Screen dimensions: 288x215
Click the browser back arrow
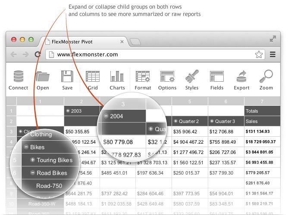(14, 54)
